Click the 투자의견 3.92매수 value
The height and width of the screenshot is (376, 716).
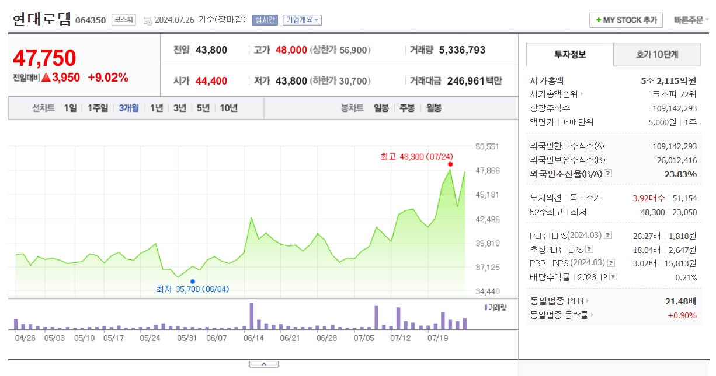[650, 198]
